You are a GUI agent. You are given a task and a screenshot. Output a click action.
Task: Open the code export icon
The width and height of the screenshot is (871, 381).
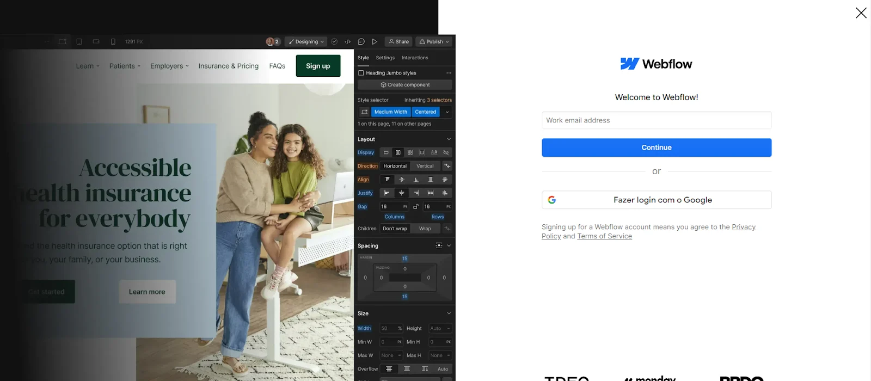347,41
